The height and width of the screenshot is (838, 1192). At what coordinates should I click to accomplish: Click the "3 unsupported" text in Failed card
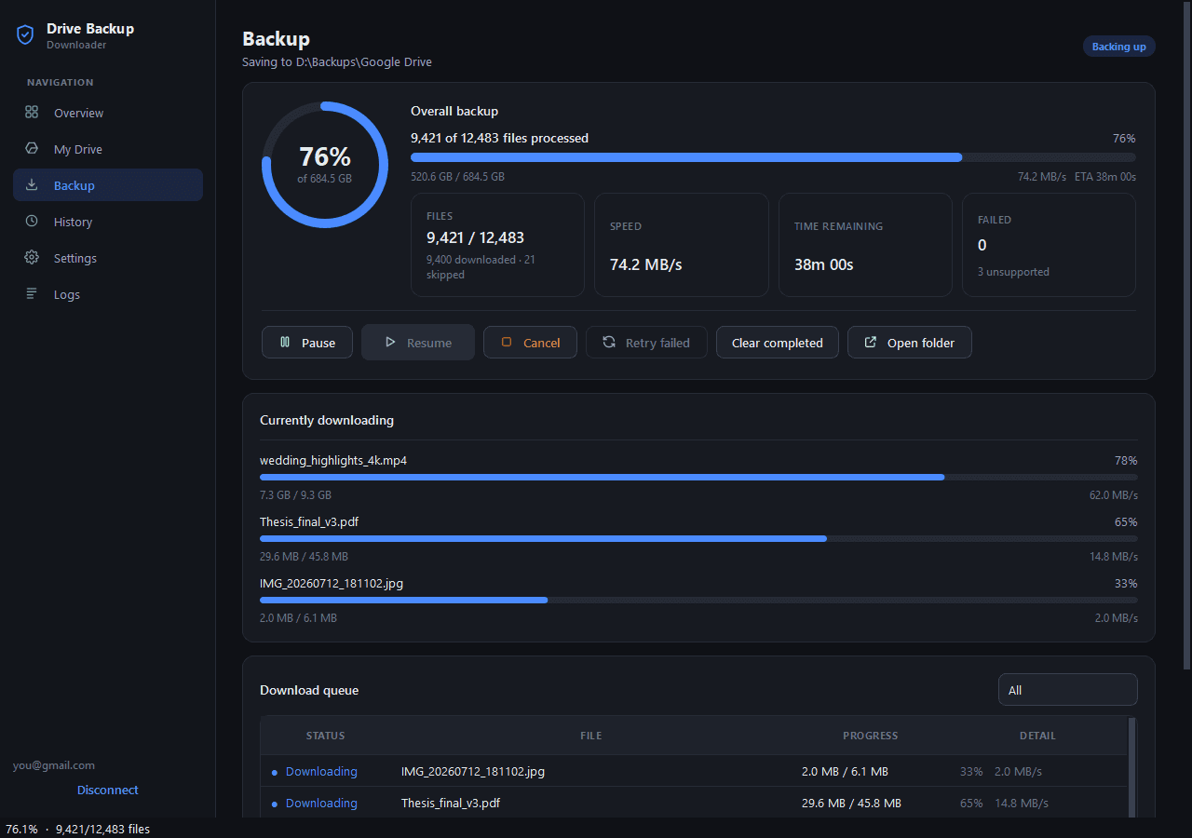coord(1013,272)
